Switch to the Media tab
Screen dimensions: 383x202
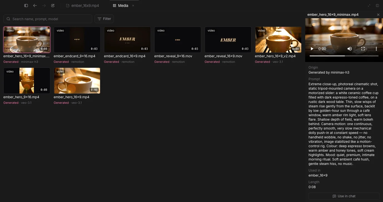pyautogui.click(x=121, y=6)
